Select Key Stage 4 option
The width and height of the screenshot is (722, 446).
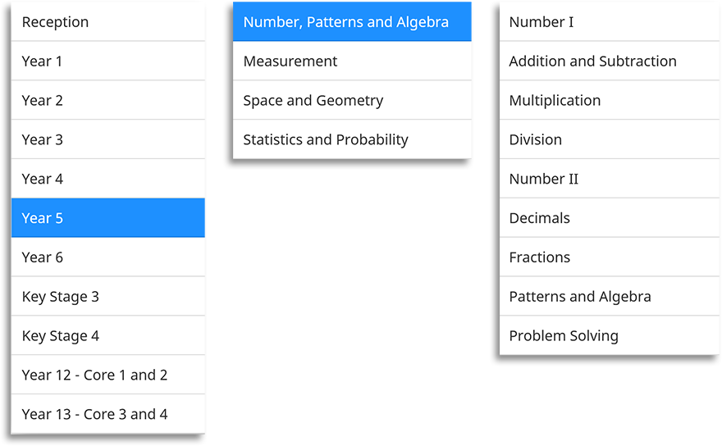(x=60, y=336)
